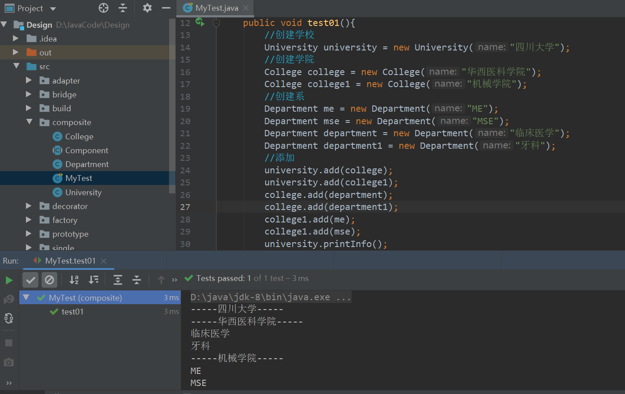Image resolution: width=625 pixels, height=394 pixels.
Task: Hide the Project panel with the minus icon
Action: (x=166, y=8)
